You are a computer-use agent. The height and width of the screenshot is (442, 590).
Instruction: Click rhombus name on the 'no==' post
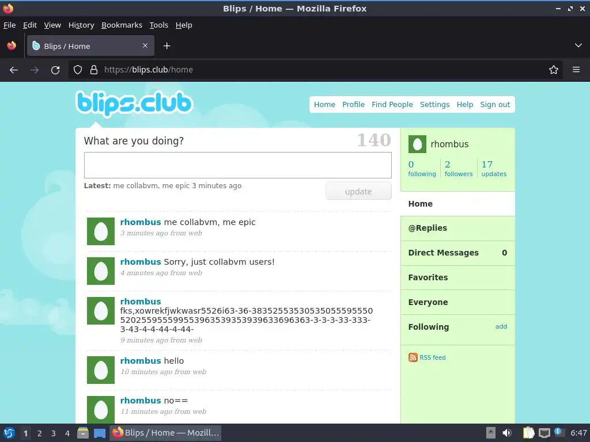pyautogui.click(x=141, y=401)
